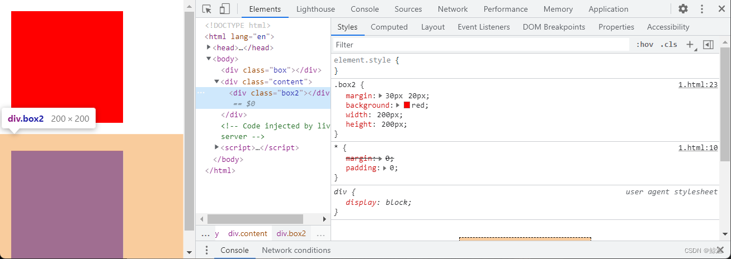This screenshot has width=731, height=259.
Task: Select the div class box tree row
Action: pos(271,70)
